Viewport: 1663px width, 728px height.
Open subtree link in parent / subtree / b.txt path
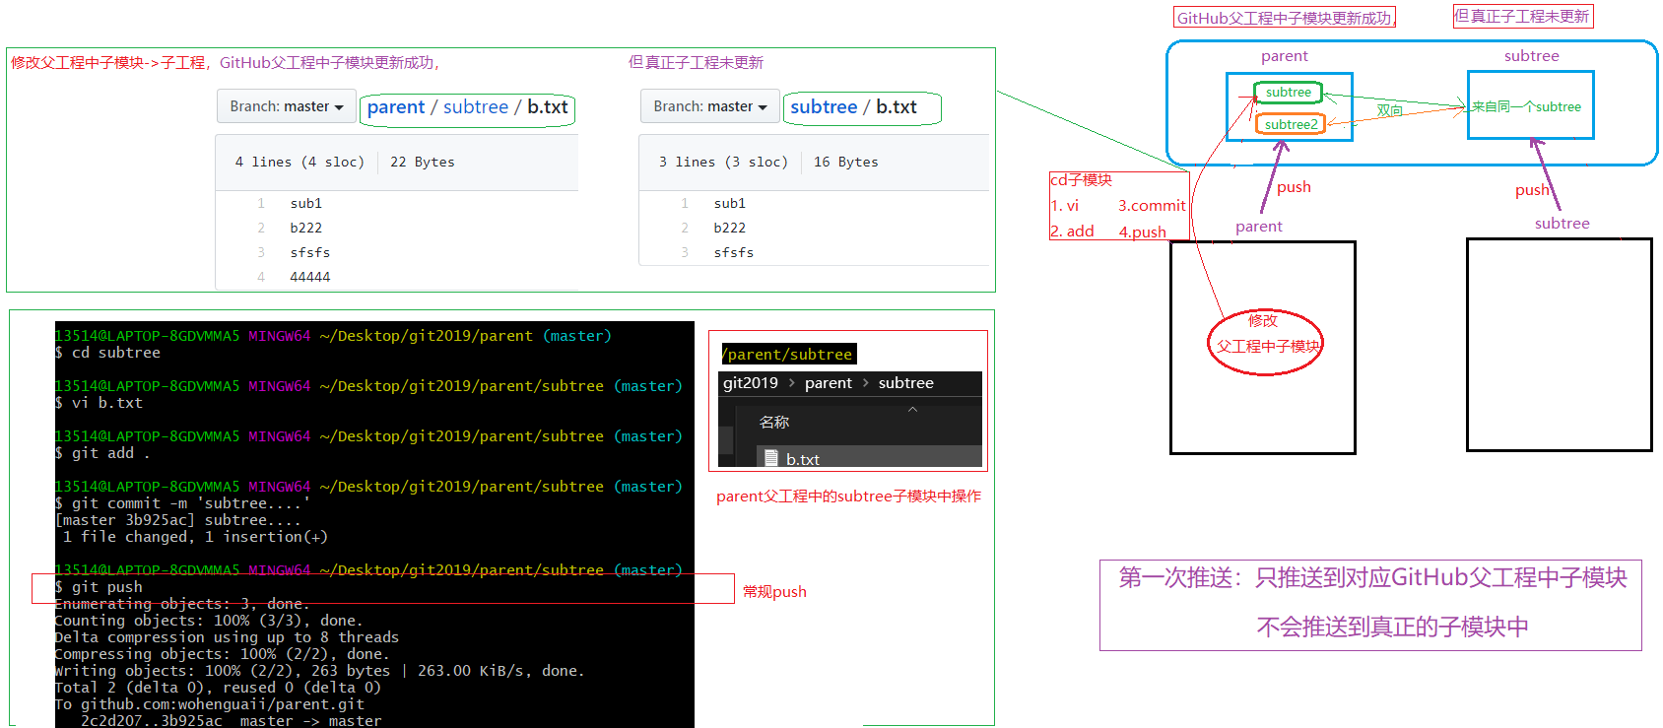coord(475,107)
